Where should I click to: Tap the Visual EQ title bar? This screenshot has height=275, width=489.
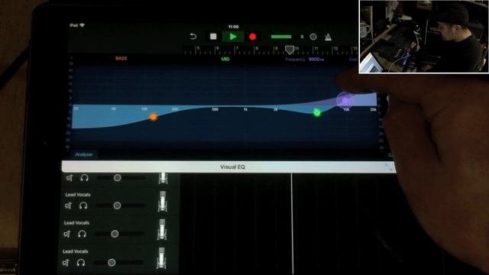click(229, 167)
